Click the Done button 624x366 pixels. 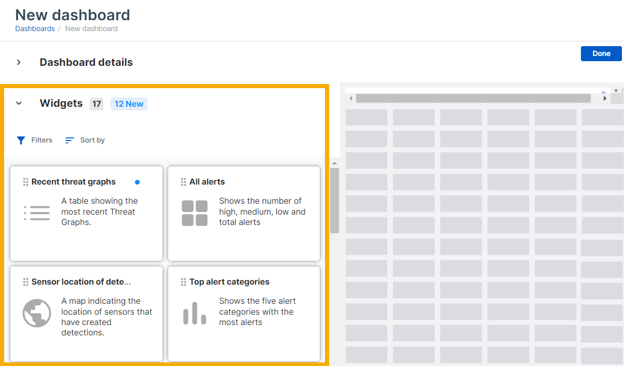[x=601, y=53]
